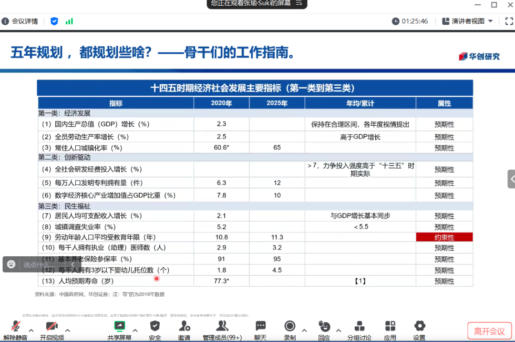
Task: Expand video options arrow beside 开启视频
Action: (x=68, y=330)
